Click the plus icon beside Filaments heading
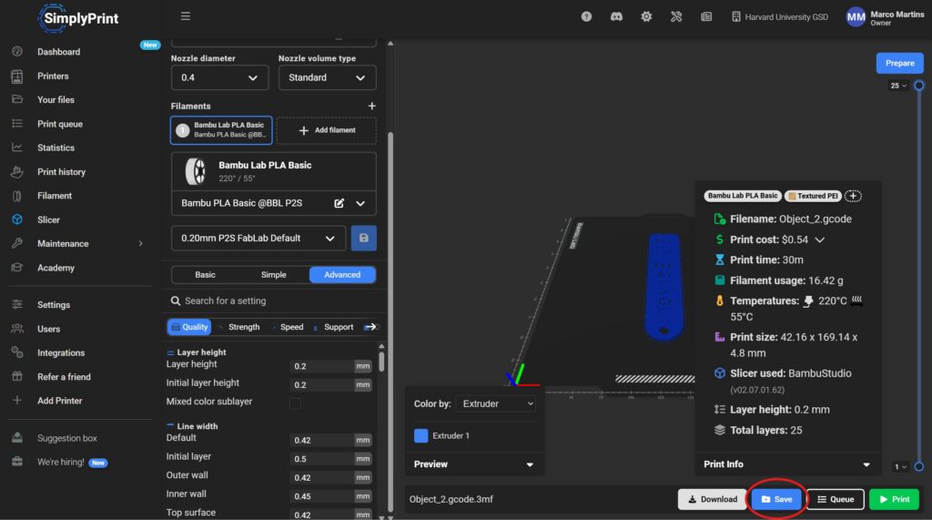 (x=372, y=106)
